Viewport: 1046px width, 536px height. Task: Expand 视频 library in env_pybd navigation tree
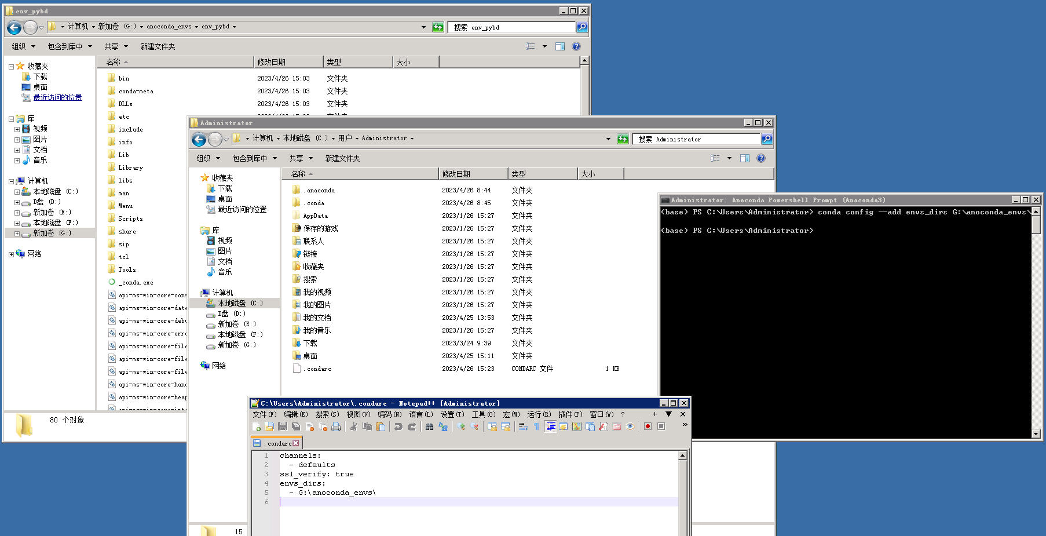tap(17, 129)
